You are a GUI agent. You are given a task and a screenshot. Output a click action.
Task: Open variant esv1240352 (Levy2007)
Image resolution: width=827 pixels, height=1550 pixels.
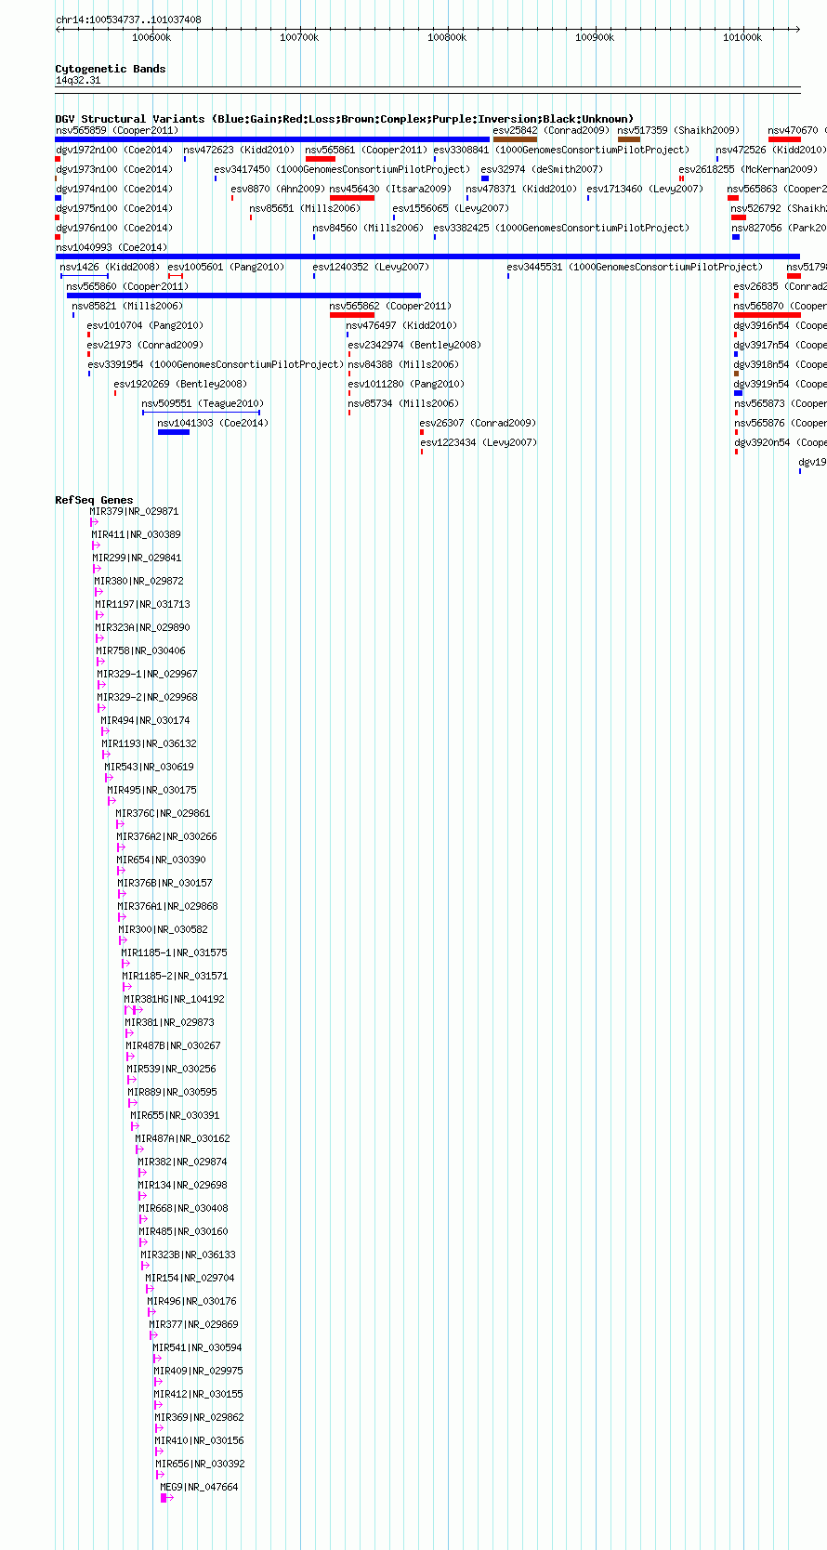(x=371, y=267)
